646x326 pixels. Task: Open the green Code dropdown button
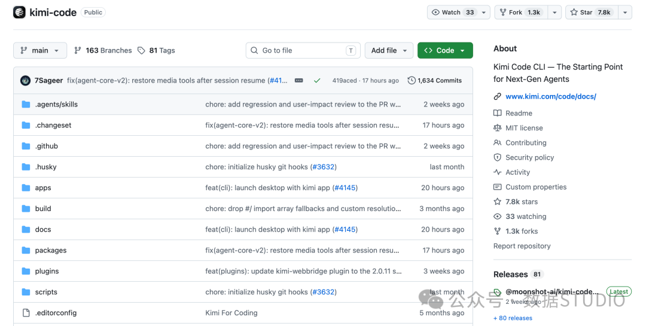point(445,50)
